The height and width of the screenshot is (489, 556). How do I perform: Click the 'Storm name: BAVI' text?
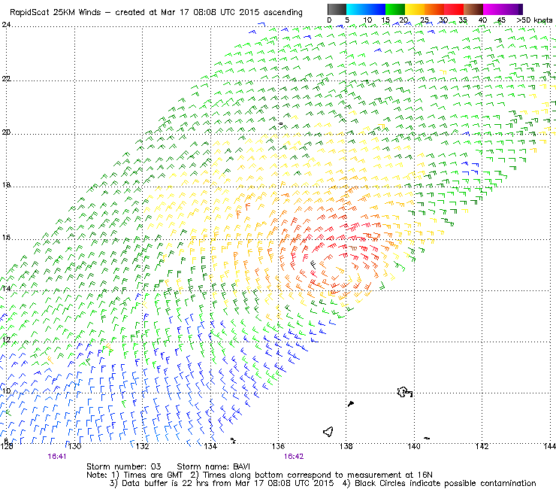pyautogui.click(x=213, y=466)
